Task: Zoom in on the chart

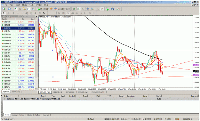Action: tap(88, 9)
